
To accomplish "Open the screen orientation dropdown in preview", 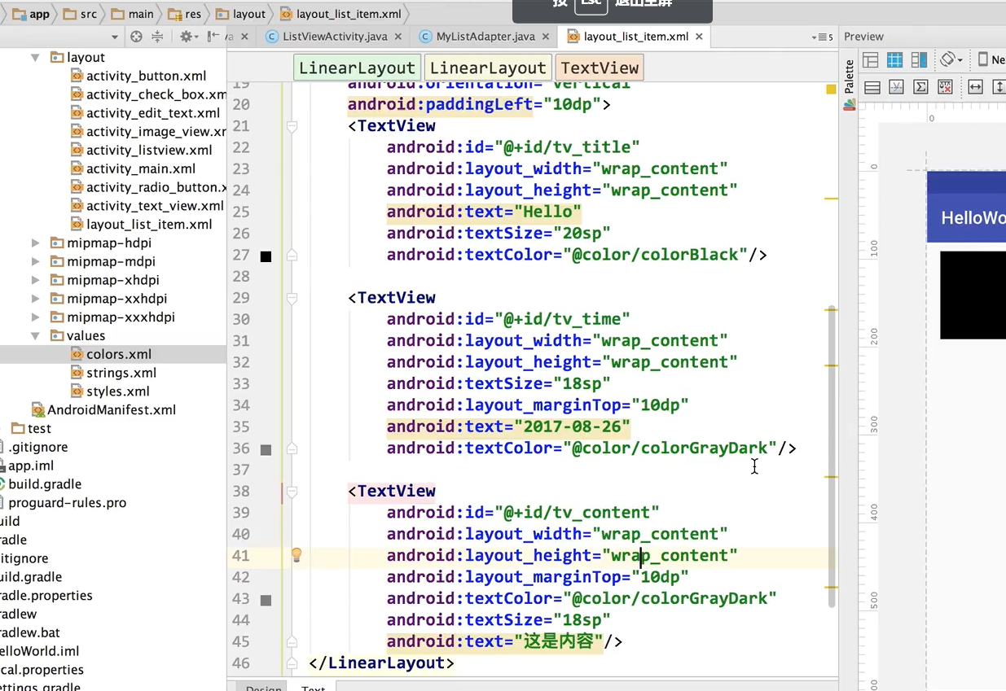I will pyautogui.click(x=951, y=59).
